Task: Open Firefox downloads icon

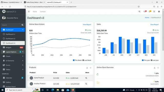Action: [158, 7]
